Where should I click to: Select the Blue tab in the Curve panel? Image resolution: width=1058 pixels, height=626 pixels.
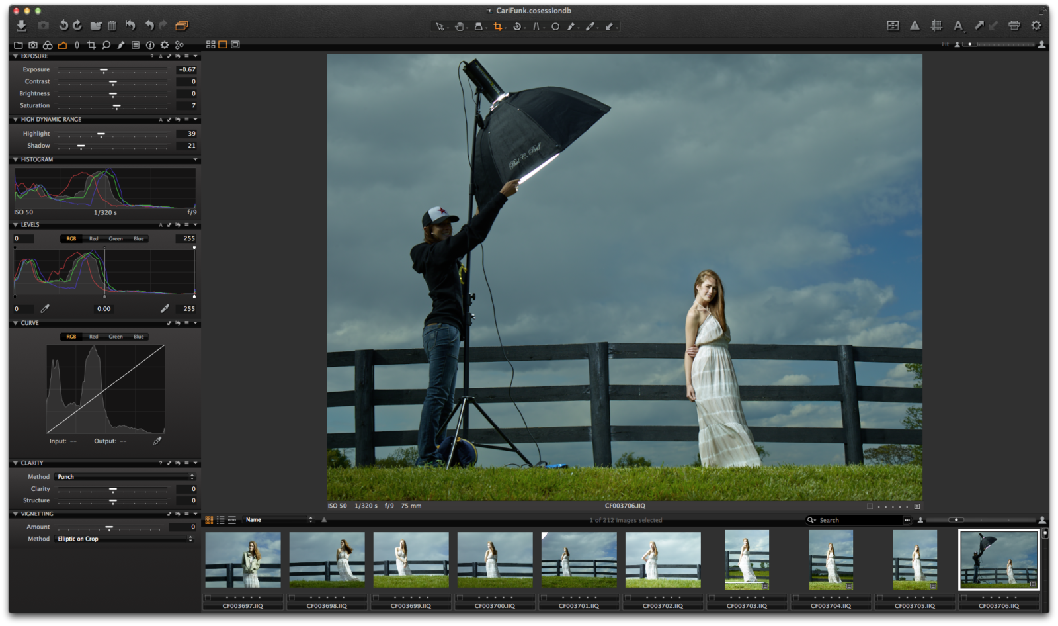coord(138,336)
